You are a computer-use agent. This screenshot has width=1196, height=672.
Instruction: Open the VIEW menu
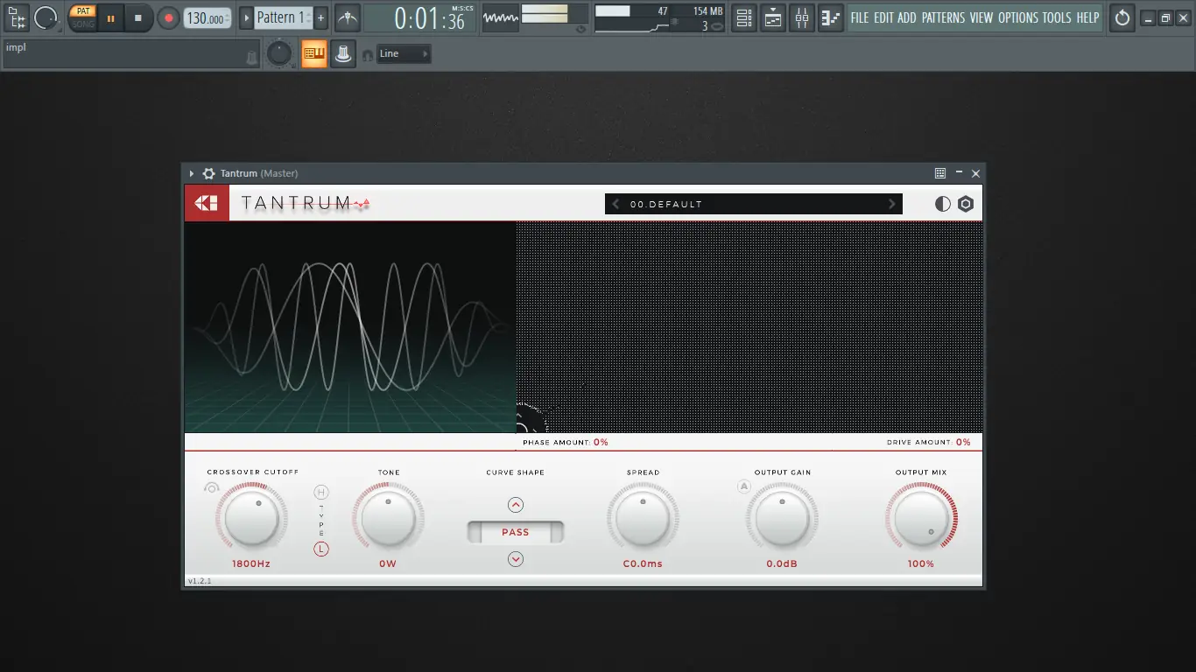coord(981,17)
